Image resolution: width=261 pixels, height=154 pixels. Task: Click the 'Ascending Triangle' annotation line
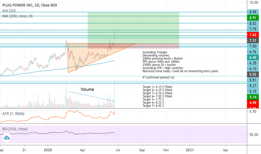tap(155, 52)
